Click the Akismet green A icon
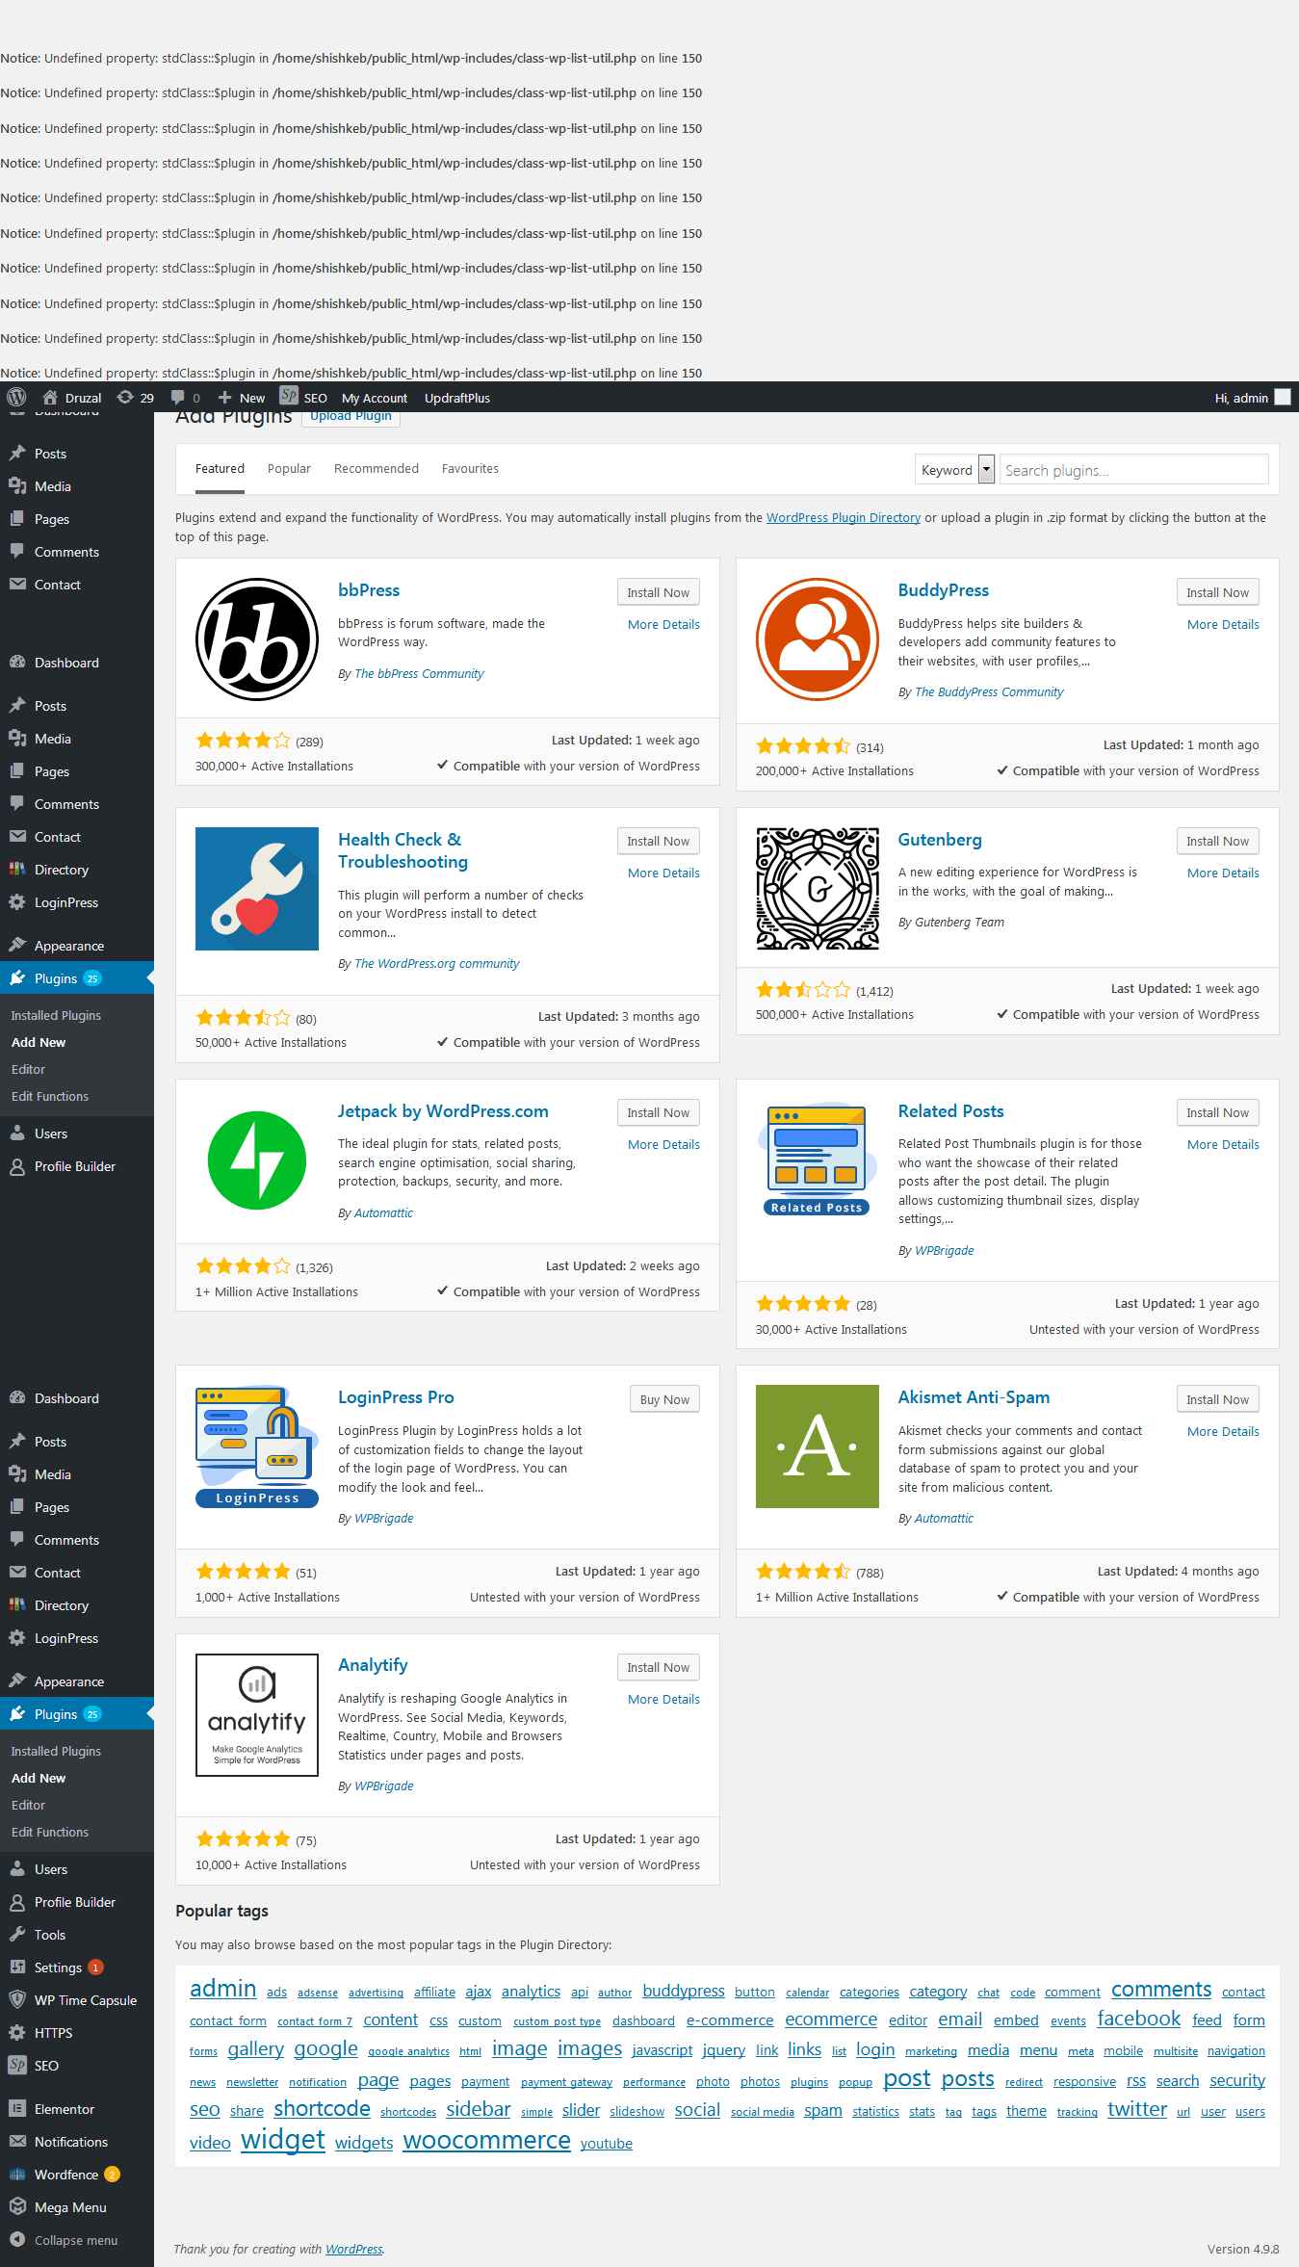Viewport: 1299px width, 2267px height. pos(818,1446)
